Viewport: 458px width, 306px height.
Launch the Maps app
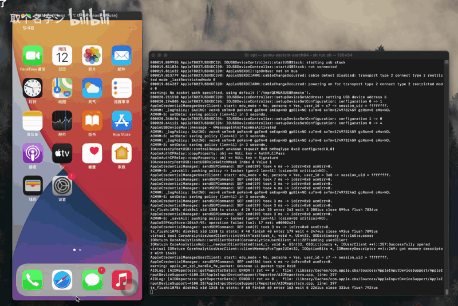tap(62, 88)
